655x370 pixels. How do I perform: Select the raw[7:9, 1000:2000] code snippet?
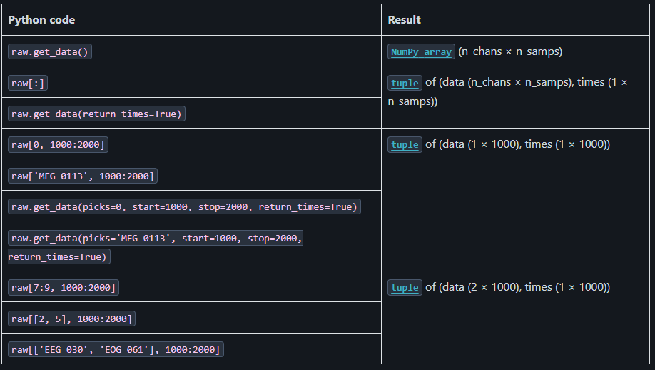[x=64, y=288]
